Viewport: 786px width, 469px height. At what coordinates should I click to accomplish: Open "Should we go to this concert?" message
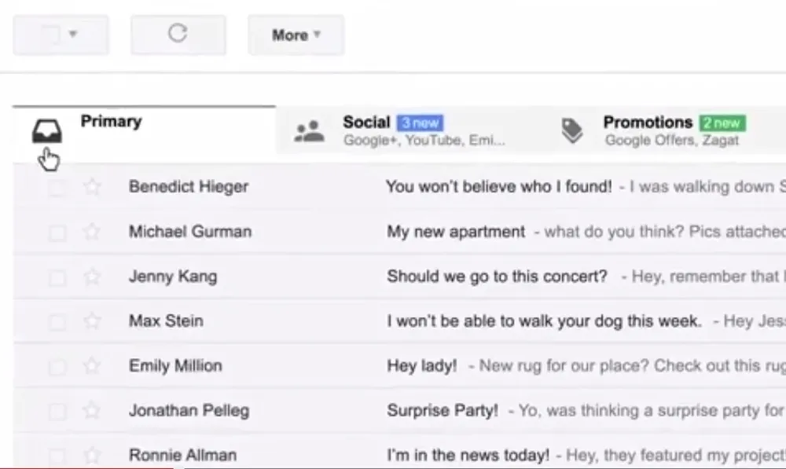click(x=497, y=277)
